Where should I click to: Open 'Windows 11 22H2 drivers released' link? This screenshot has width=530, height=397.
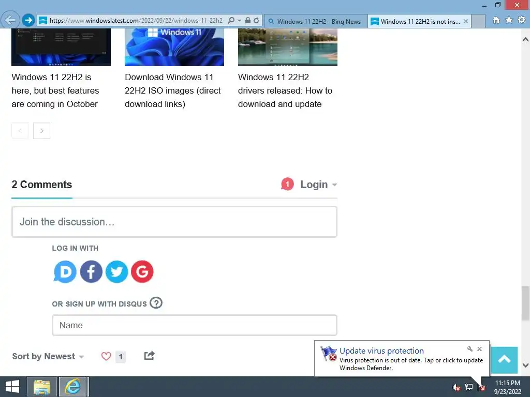click(x=285, y=90)
